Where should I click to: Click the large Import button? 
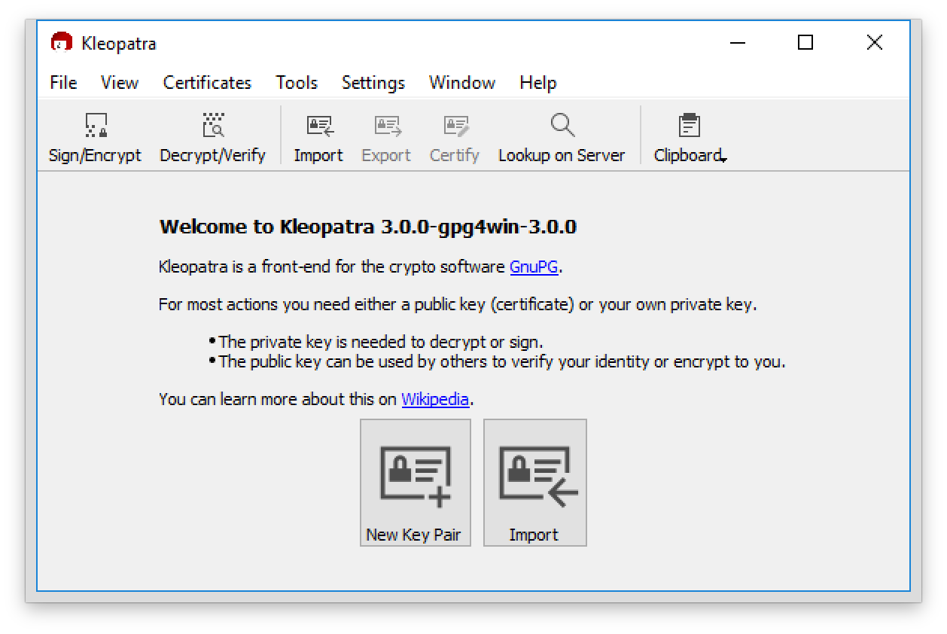point(534,482)
